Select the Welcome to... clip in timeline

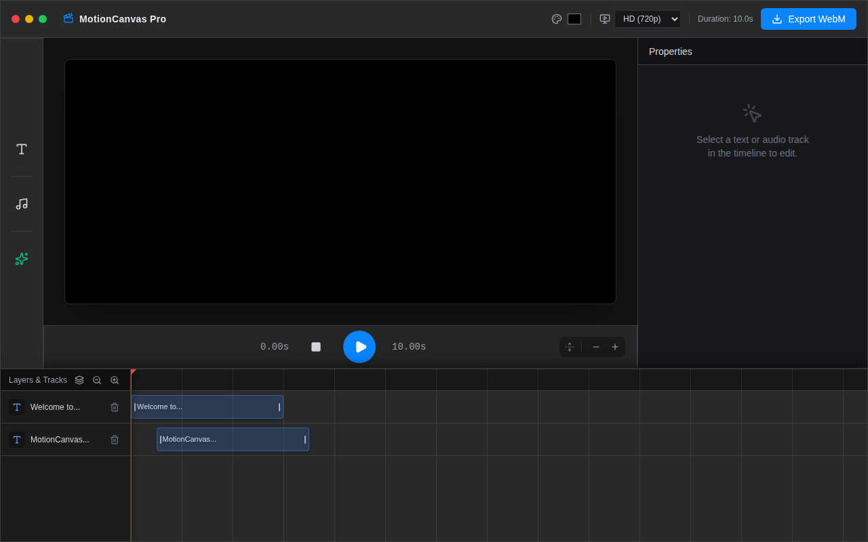pyautogui.click(x=208, y=407)
